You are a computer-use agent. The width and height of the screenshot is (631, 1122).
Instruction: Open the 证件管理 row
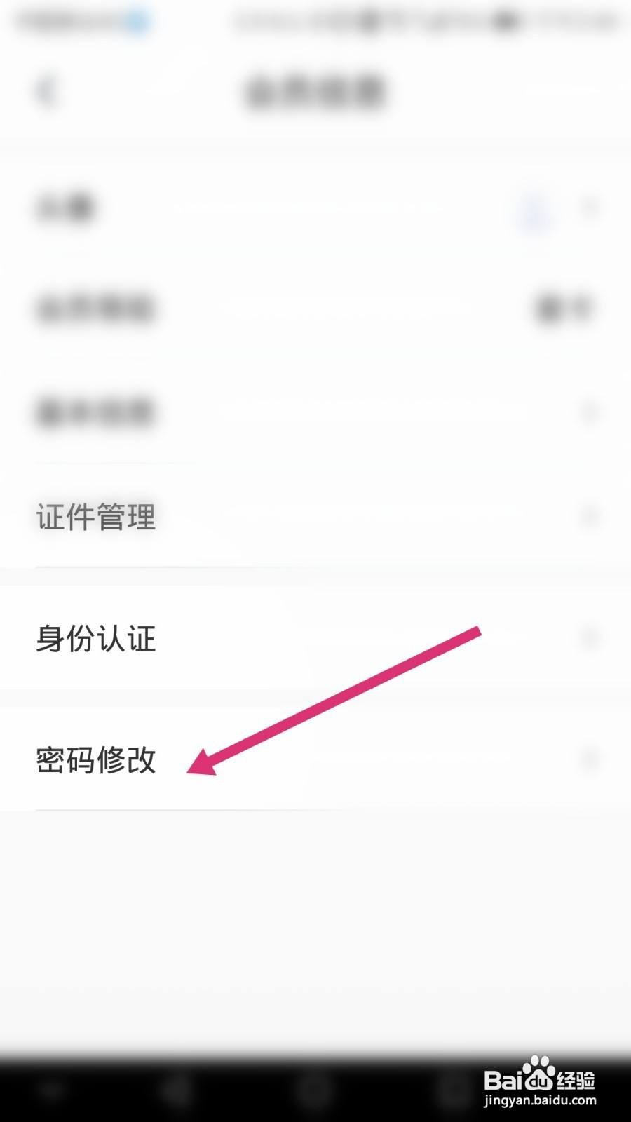click(x=315, y=517)
